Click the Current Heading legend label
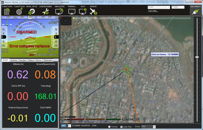The image size is (203, 130). [76, 119]
